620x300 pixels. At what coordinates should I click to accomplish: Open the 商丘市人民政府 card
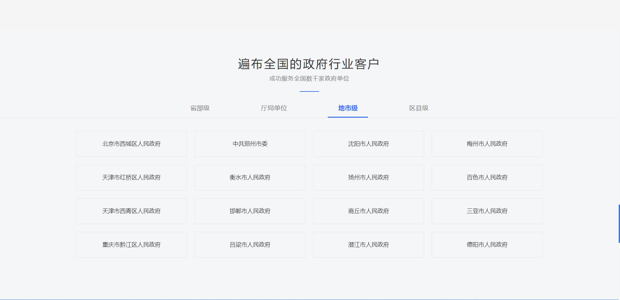(x=368, y=211)
